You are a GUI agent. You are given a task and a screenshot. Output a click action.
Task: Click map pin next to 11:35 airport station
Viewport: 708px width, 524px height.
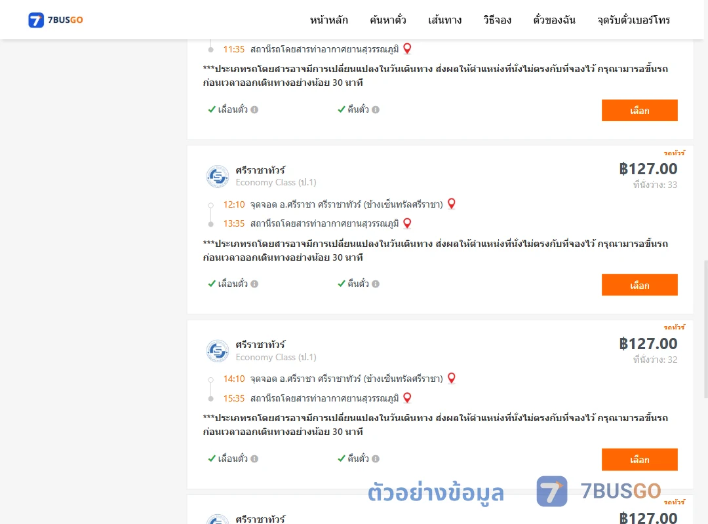[x=407, y=48]
